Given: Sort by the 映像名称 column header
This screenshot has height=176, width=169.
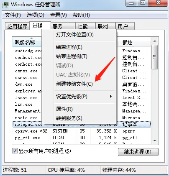Looking at the screenshot, I should tap(27, 42).
